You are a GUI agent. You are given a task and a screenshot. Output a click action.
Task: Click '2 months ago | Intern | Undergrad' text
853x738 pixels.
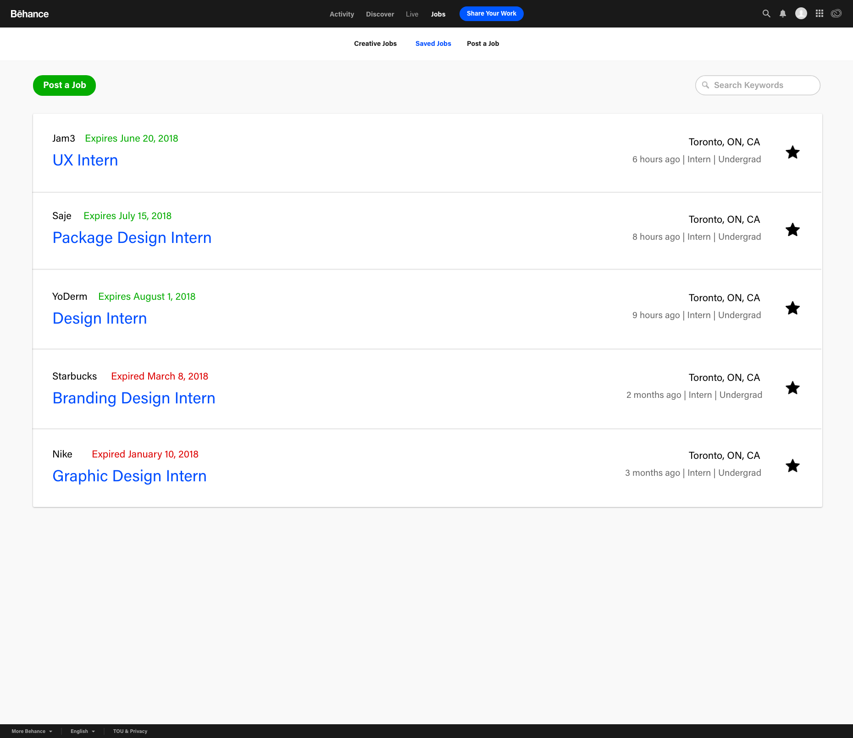click(694, 395)
